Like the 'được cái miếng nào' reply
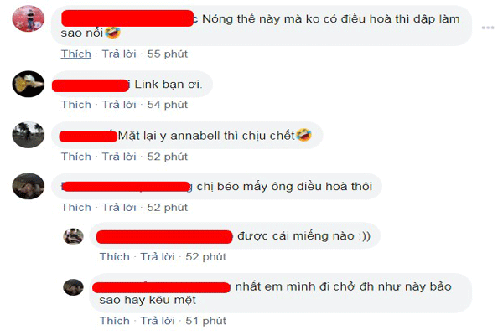This screenshot has width=503, height=335. [x=115, y=257]
